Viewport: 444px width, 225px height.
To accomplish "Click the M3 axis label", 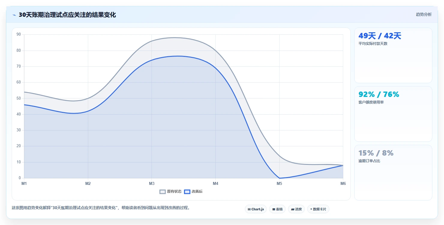I will [x=152, y=184].
